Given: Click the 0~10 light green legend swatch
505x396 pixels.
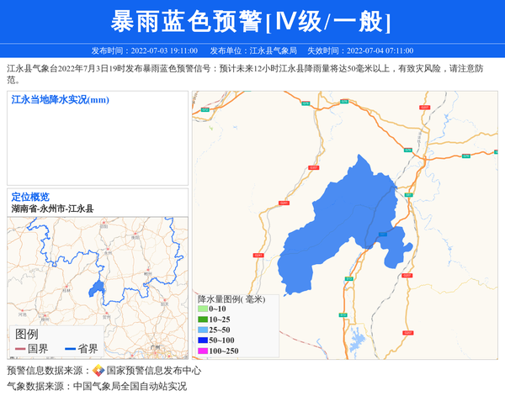Looking at the screenshot, I should pos(202,309).
